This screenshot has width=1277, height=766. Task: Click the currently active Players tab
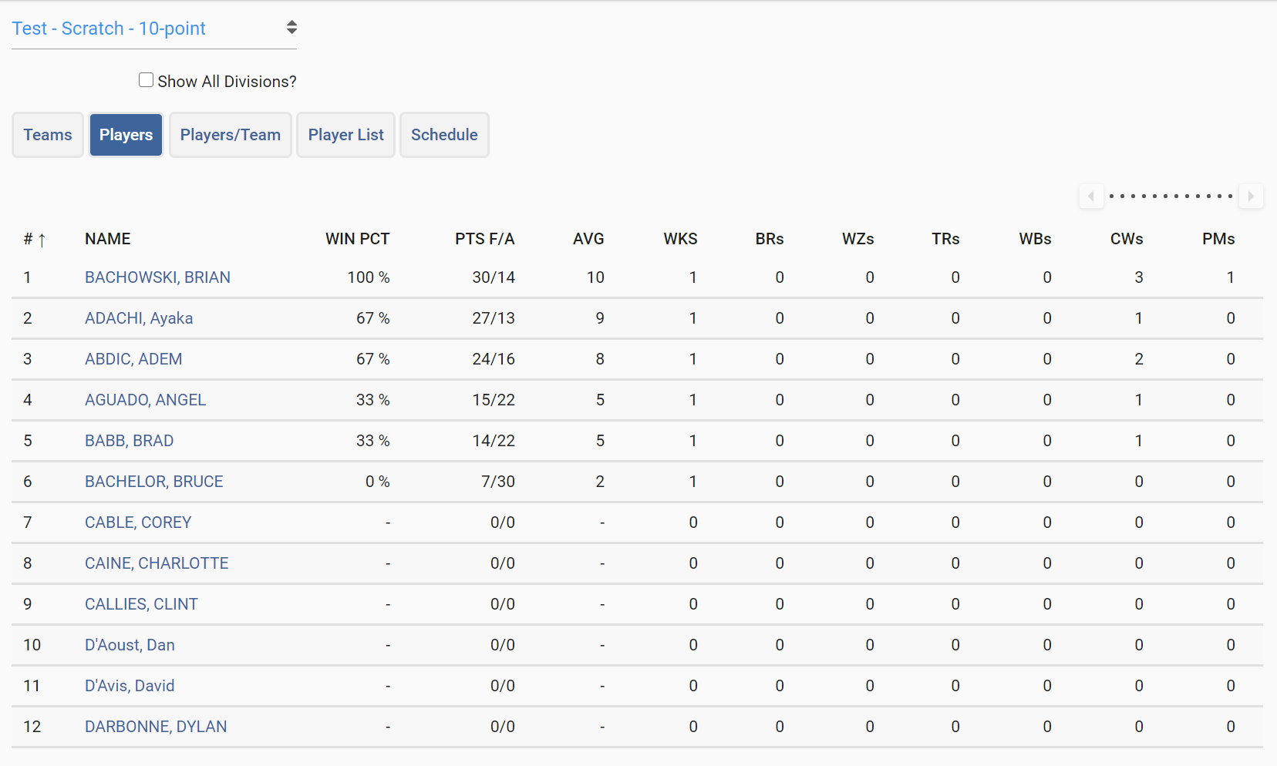pyautogui.click(x=126, y=134)
